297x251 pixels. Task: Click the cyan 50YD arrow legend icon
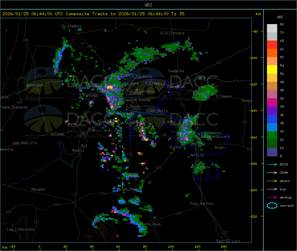point(272,164)
